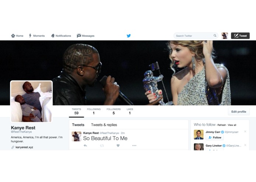Screen dimensions: 256x182
Task: Open the kanyerest.xyz website link
Action: coord(24,147)
